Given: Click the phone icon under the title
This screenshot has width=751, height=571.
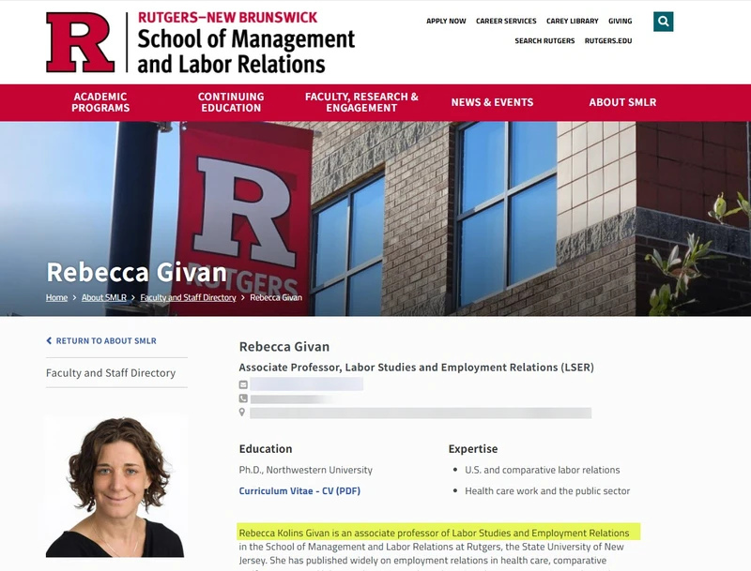Looking at the screenshot, I should (243, 398).
